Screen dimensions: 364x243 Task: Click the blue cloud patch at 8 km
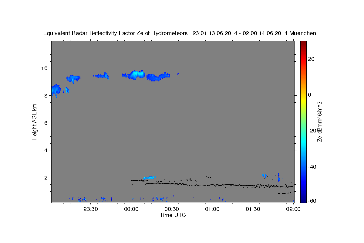pyautogui.click(x=56, y=90)
